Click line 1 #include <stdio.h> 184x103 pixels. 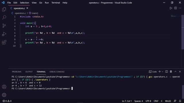click(32, 17)
